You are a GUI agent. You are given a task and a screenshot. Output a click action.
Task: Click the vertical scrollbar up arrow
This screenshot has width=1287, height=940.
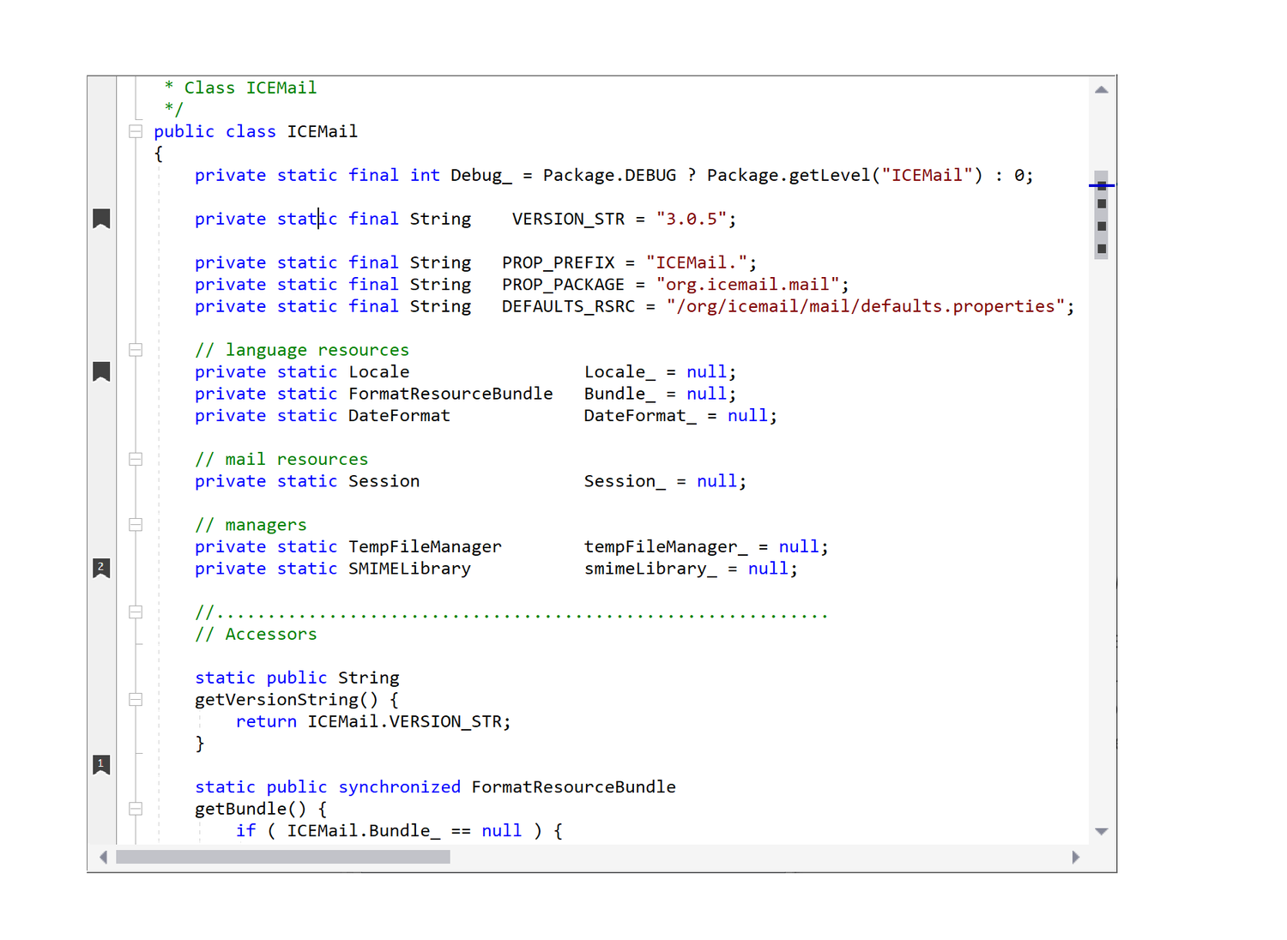[1102, 88]
